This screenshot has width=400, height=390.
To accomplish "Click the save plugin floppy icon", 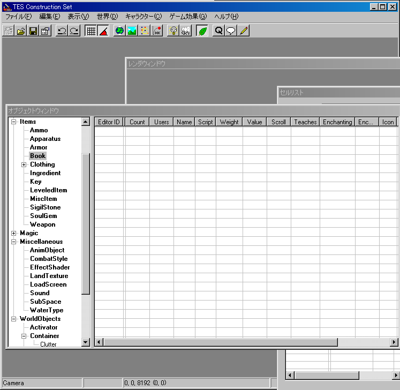I will tap(33, 31).
